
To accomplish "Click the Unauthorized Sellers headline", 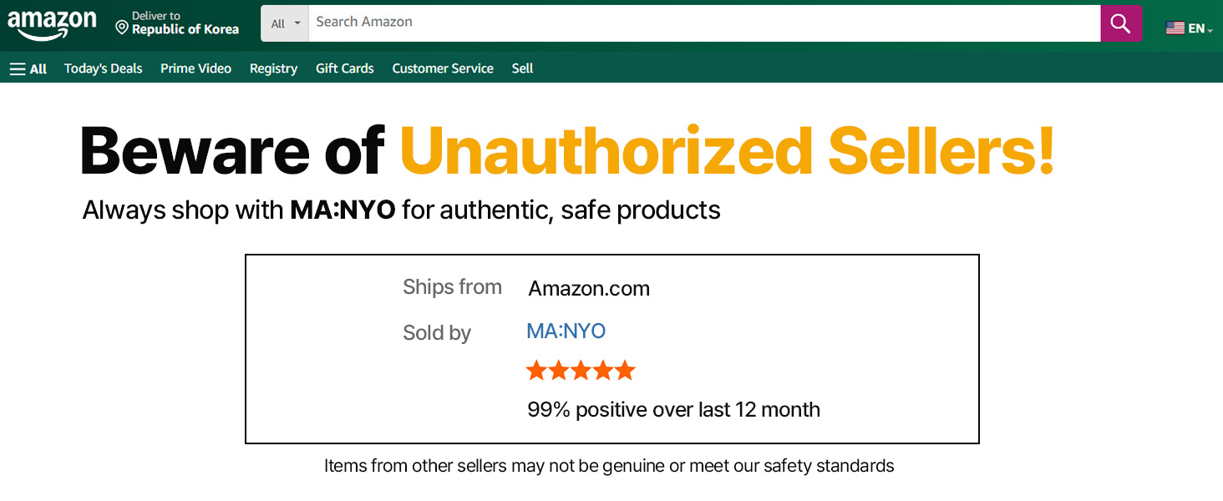I will click(x=726, y=151).
